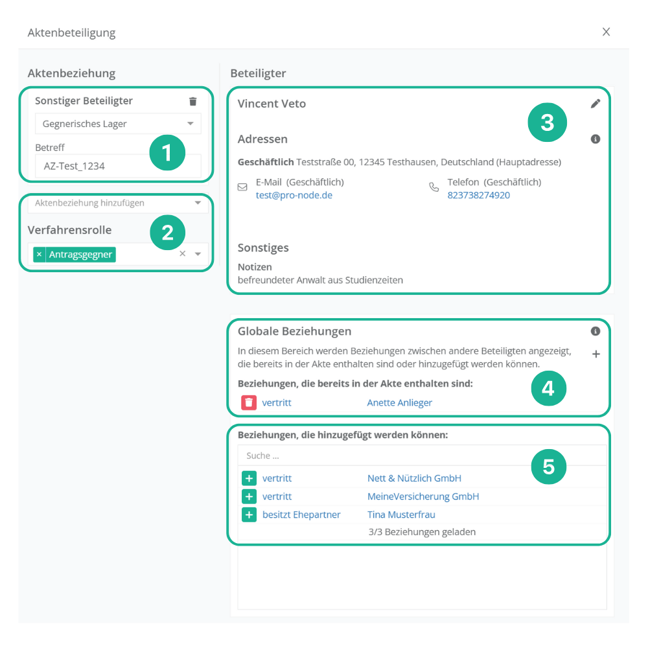
Task: Add vertritt MeineVersicherung GmbH relation
Action: click(x=249, y=496)
